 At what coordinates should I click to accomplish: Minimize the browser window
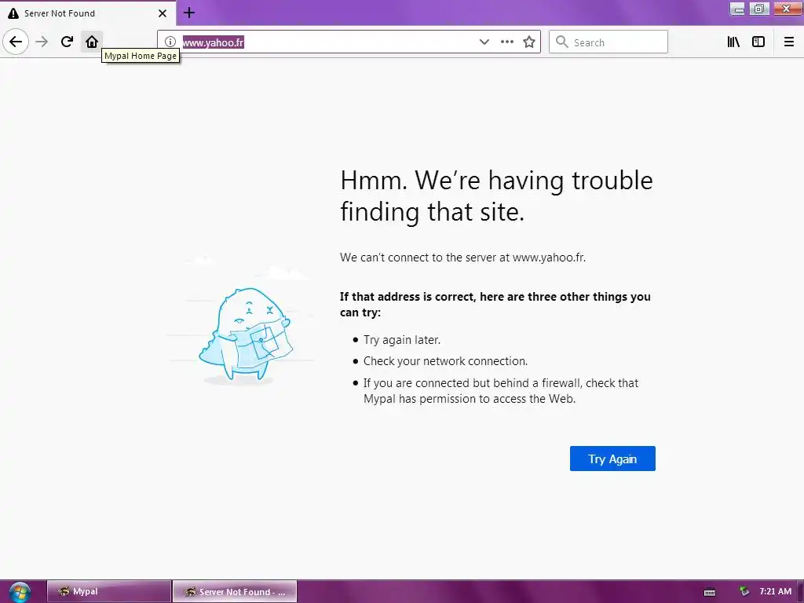click(736, 9)
